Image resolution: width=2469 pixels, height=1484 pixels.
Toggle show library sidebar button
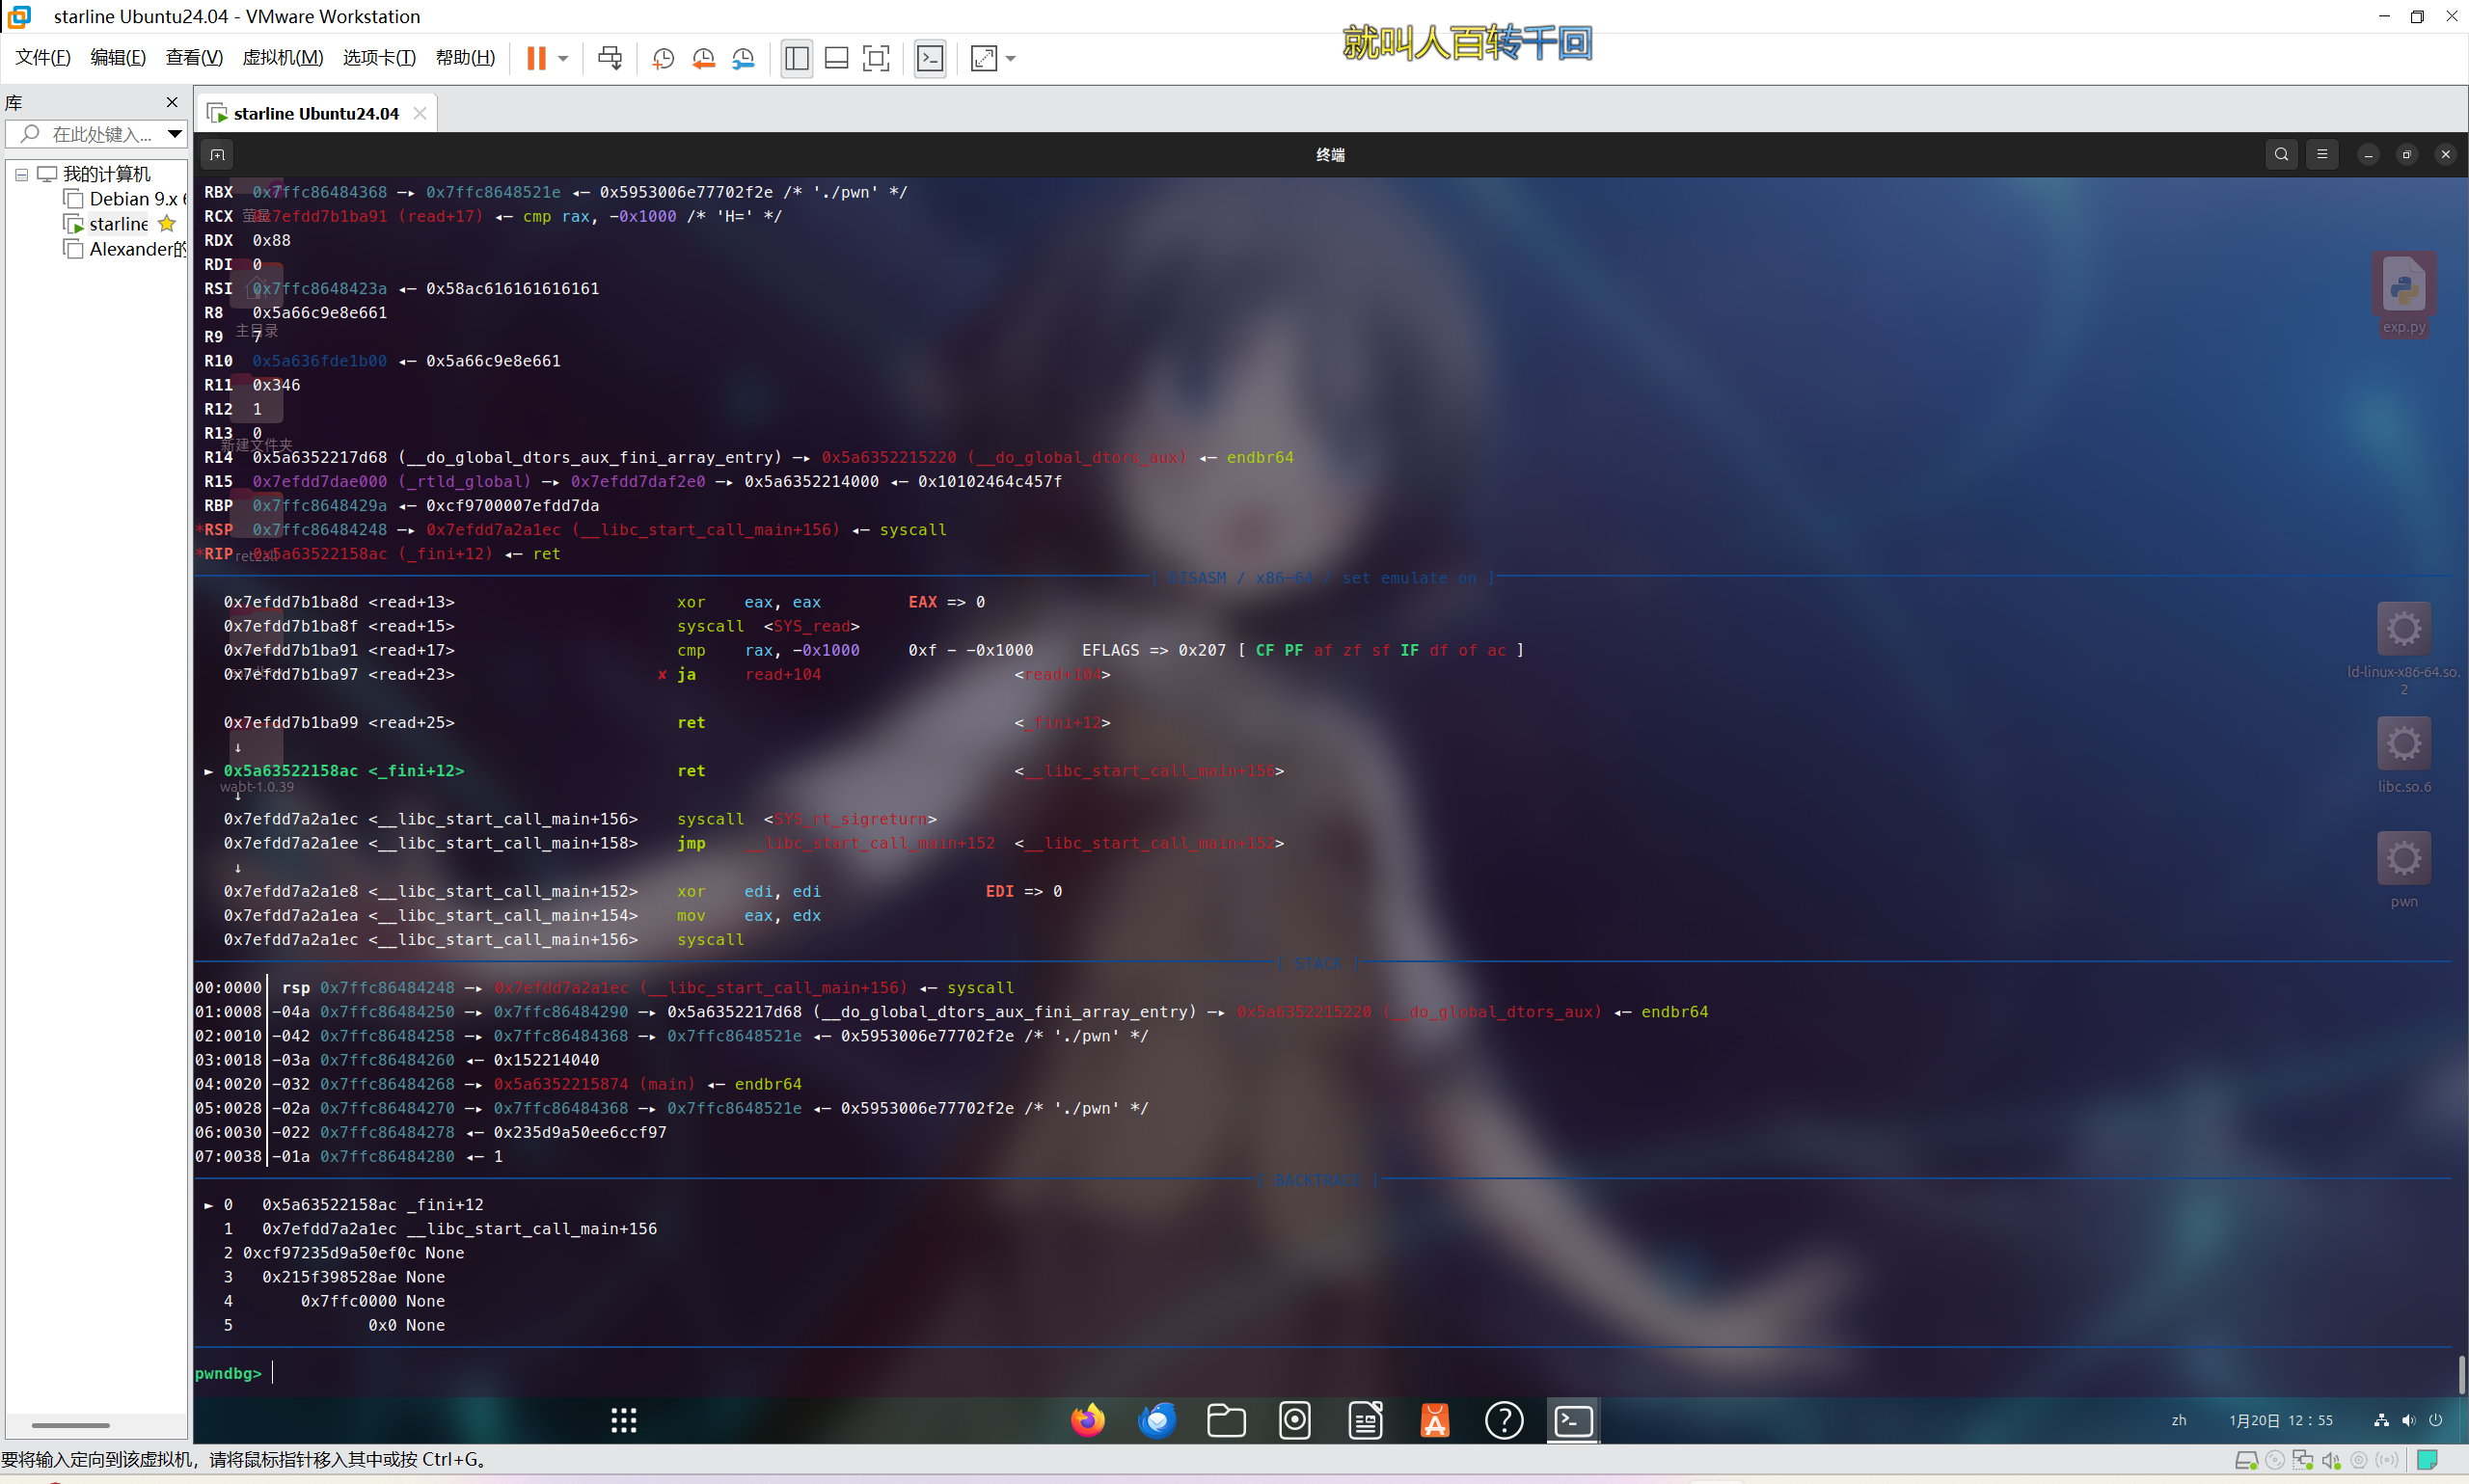tap(796, 58)
